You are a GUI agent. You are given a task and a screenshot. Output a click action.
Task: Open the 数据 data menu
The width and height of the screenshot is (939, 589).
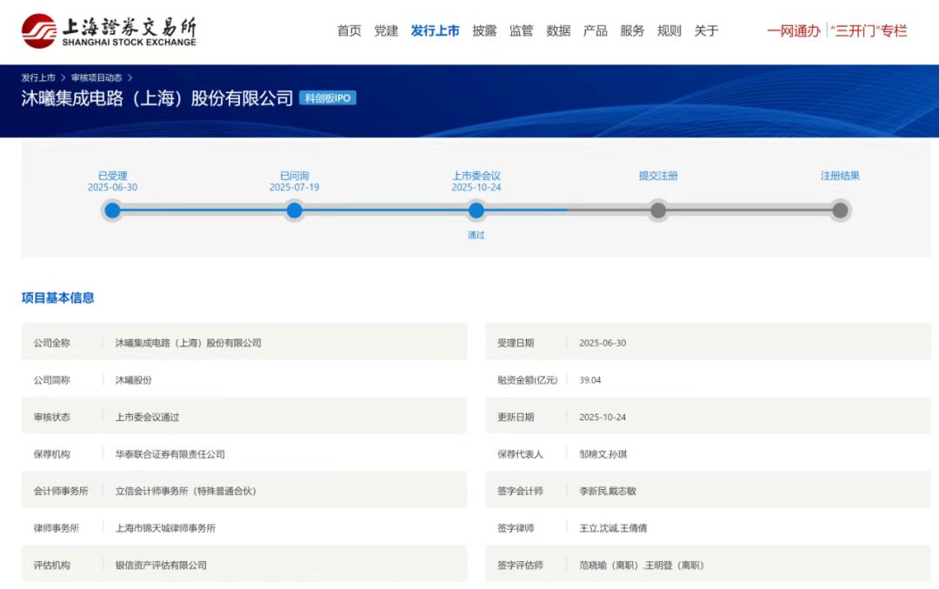558,30
